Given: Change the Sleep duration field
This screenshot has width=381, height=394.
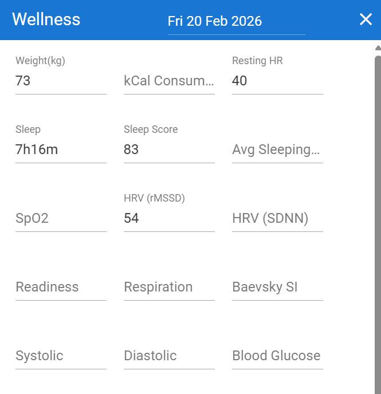Looking at the screenshot, I should coord(61,149).
